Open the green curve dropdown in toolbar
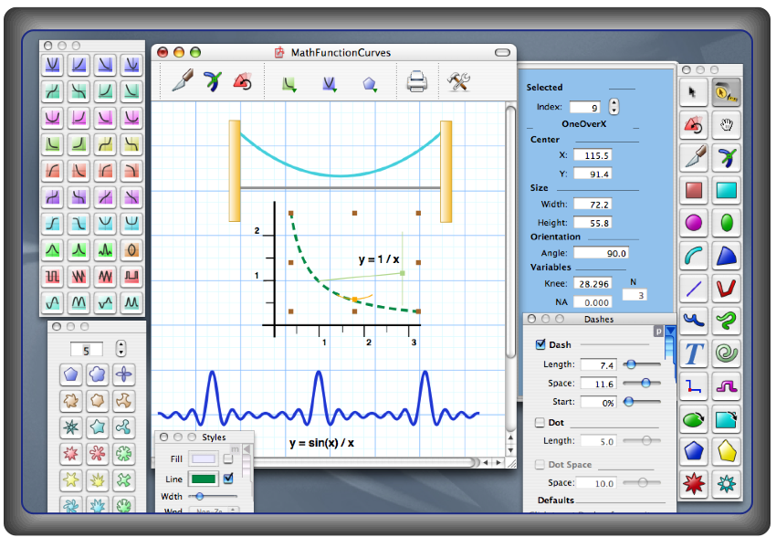 pyautogui.click(x=289, y=84)
